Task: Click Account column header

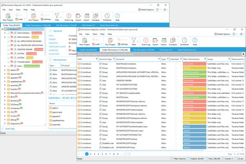Action: pos(138,59)
